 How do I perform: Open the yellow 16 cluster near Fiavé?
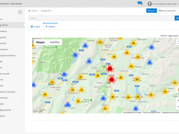click(45, 94)
